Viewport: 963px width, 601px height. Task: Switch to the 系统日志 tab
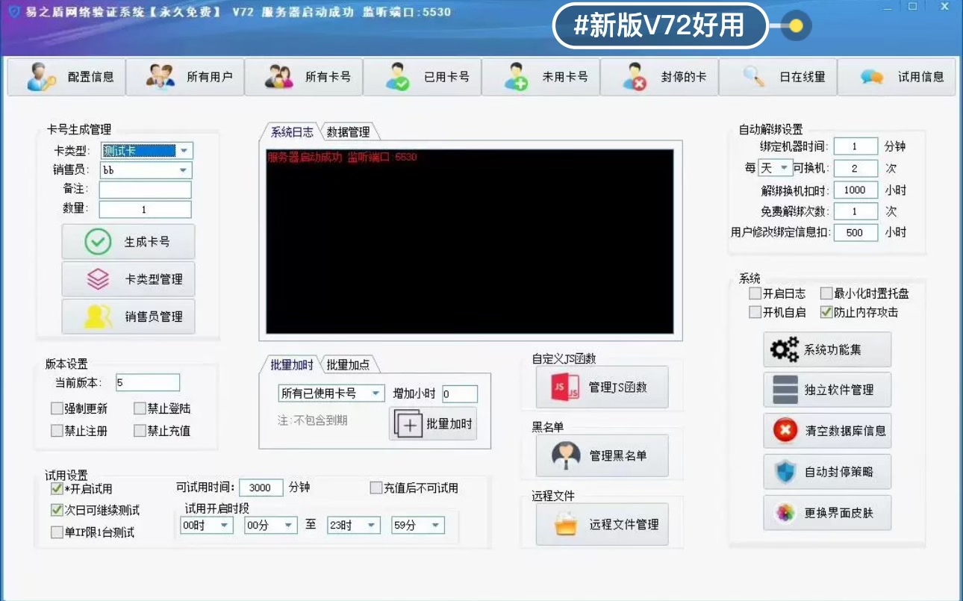point(292,132)
